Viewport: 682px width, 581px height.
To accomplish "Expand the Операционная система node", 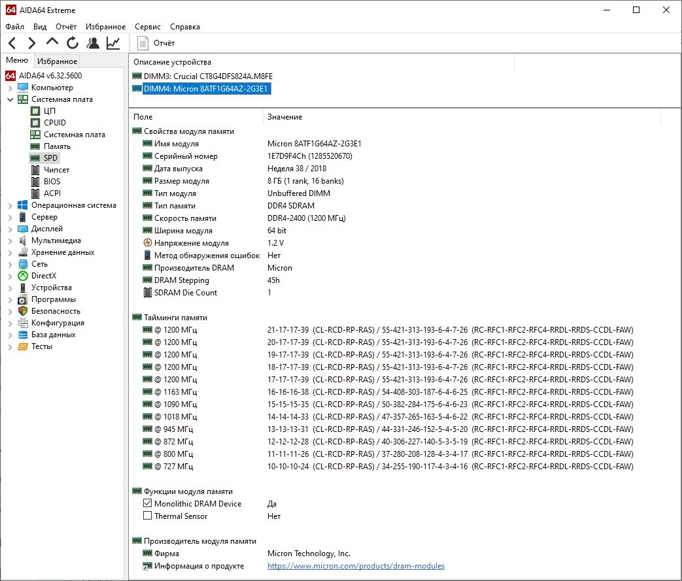I will click(x=10, y=206).
